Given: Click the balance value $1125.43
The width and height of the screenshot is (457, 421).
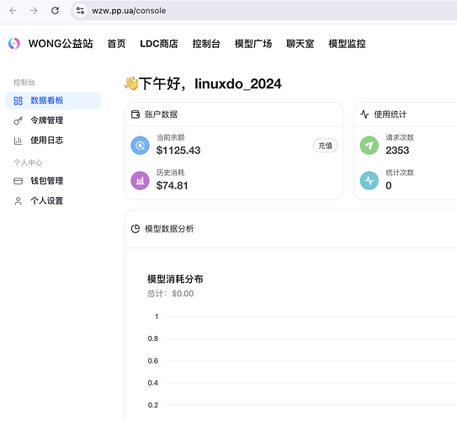Looking at the screenshot, I should (178, 151).
